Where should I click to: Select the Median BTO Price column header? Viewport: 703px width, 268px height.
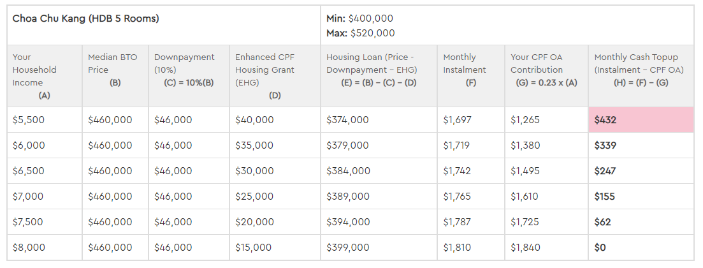[x=115, y=76]
